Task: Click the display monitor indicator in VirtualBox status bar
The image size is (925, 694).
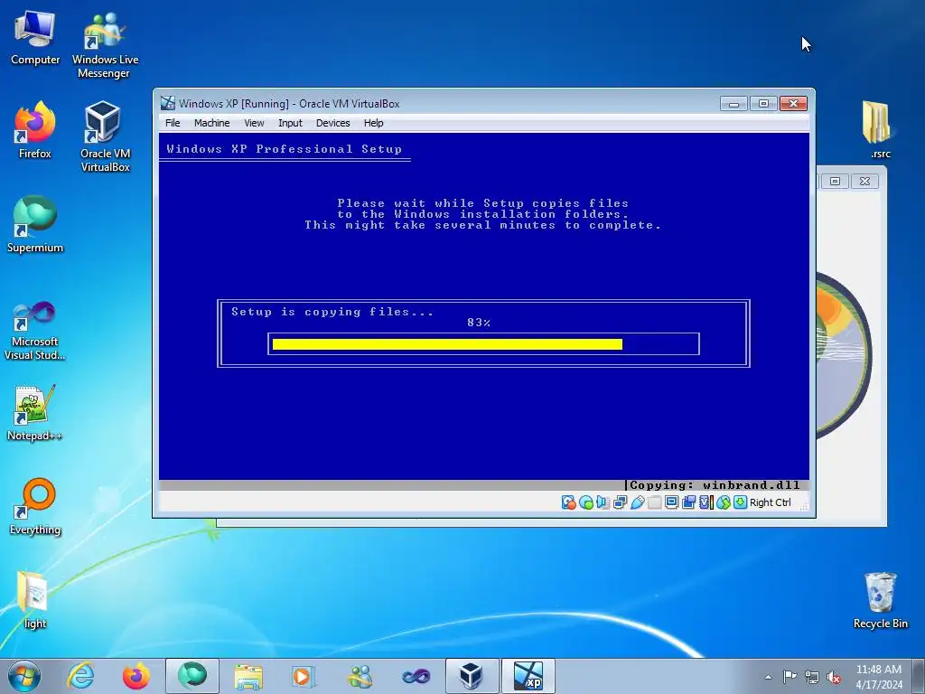Action: click(671, 502)
